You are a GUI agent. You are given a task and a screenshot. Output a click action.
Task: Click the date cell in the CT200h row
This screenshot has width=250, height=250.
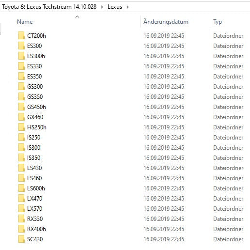[164, 36]
